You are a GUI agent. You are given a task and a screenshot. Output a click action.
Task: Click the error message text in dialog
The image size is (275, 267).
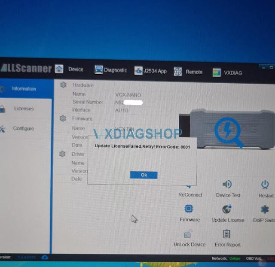click(142, 146)
